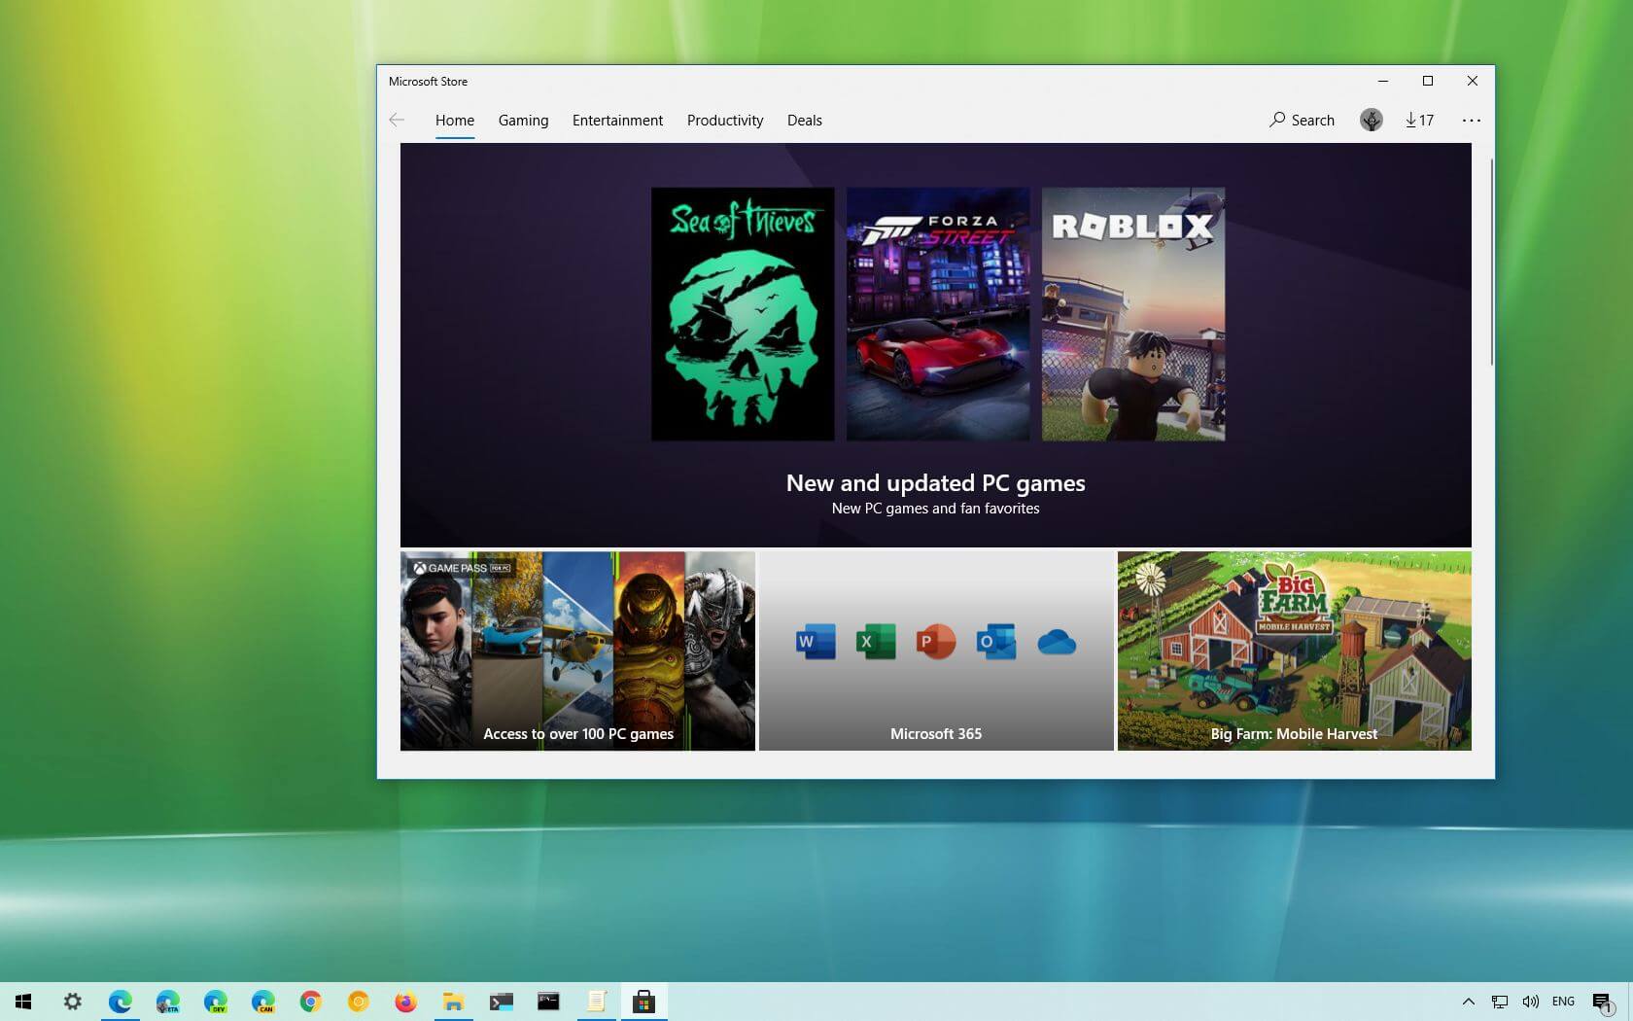Launch Firefox from the taskbar
1633x1021 pixels.
pyautogui.click(x=405, y=1002)
